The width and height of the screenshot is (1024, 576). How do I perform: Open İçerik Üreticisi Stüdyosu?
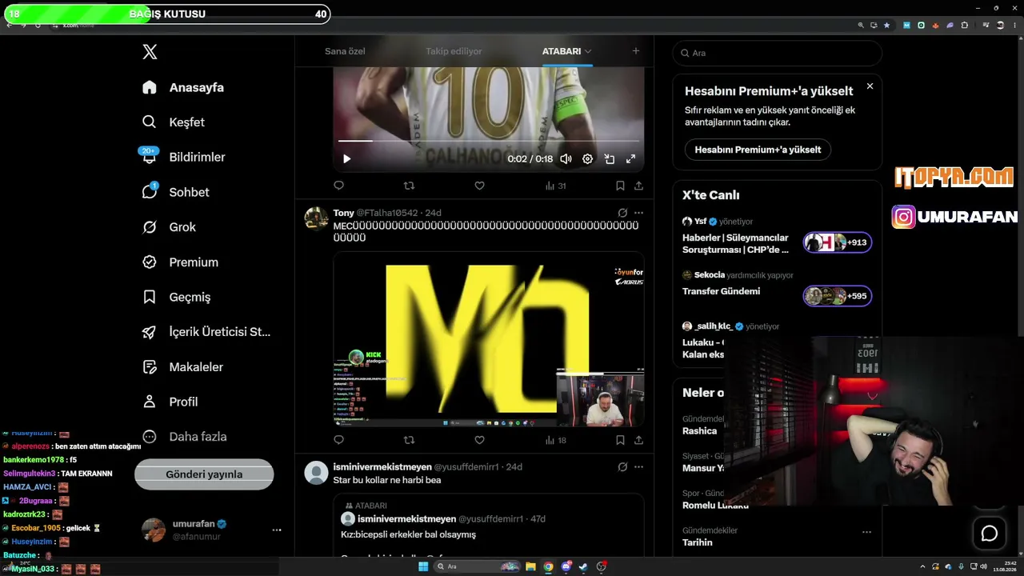point(206,332)
